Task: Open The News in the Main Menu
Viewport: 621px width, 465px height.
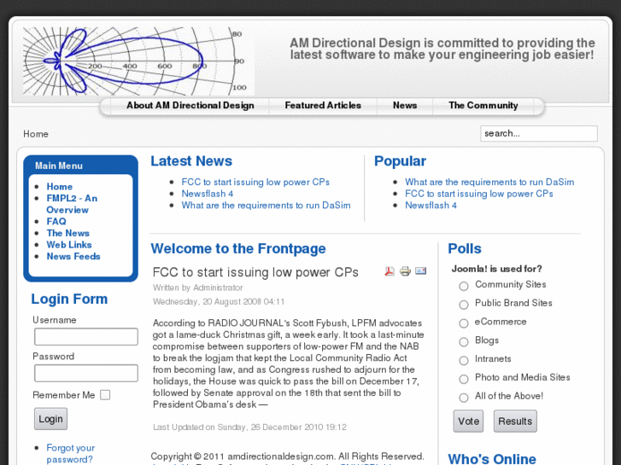Action: click(67, 233)
